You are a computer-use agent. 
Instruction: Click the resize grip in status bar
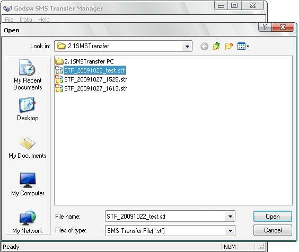261,247
